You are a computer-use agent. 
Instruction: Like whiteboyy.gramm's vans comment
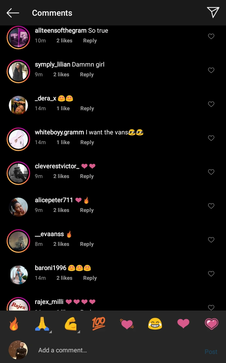211,138
